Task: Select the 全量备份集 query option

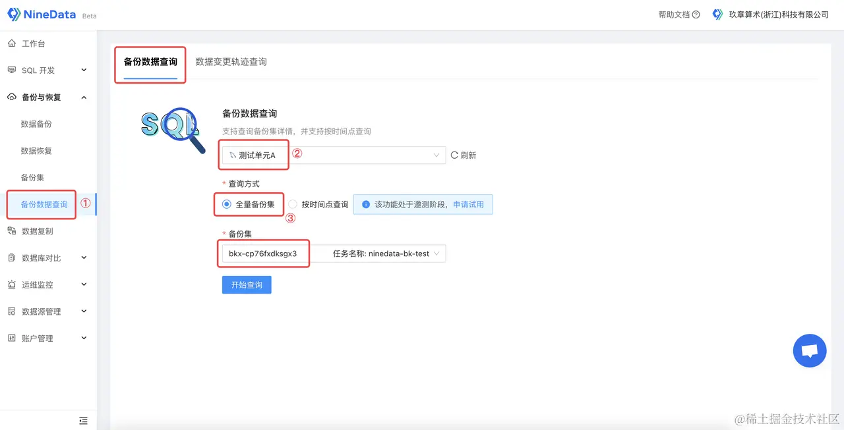Action: (x=226, y=204)
